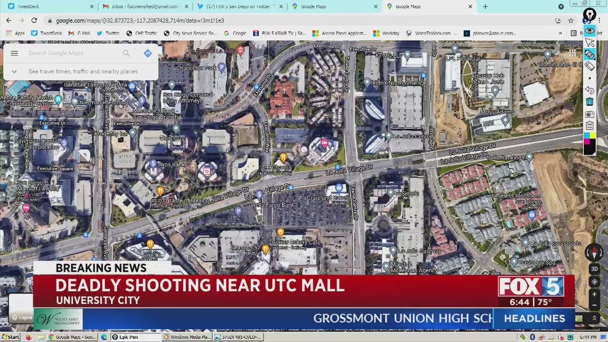Toggle the 3D map view button
The height and width of the screenshot is (342, 608).
tap(594, 269)
